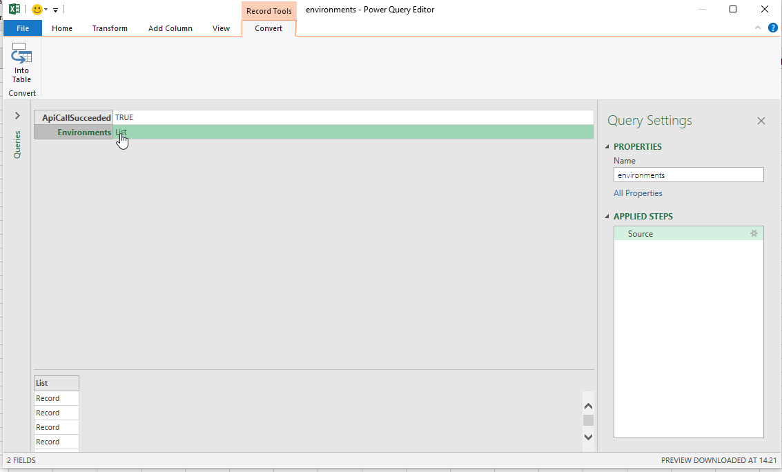Select the Convert tab
The height and width of the screenshot is (472, 782).
[268, 28]
